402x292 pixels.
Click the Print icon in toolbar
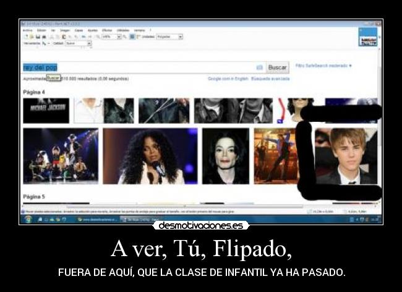[x=44, y=36]
